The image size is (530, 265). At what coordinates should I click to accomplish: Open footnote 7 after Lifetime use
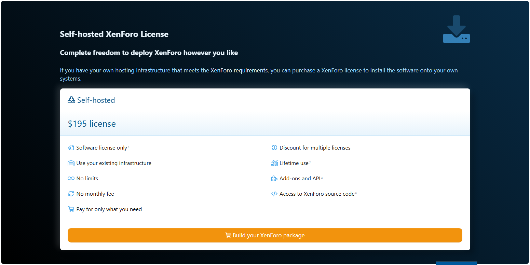point(310,163)
